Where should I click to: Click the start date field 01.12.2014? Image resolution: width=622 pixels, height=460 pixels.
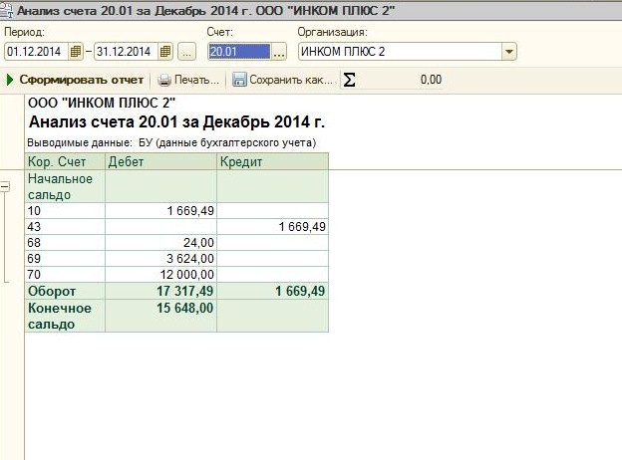pyautogui.click(x=37, y=52)
